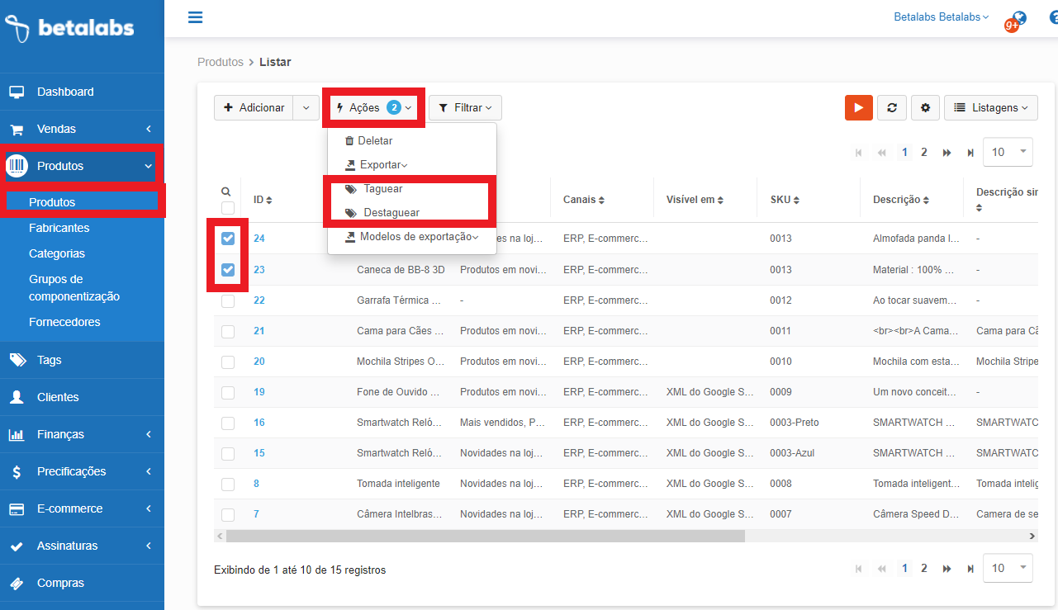Choose Deletar in the Ações menu
The height and width of the screenshot is (610, 1058).
click(374, 141)
